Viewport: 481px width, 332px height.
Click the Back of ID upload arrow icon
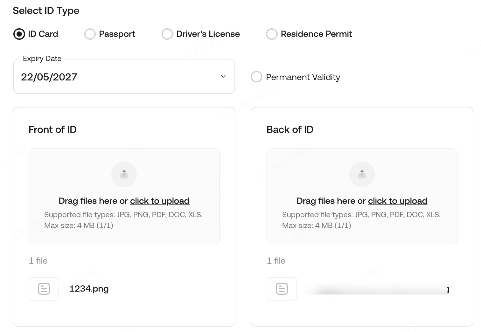[x=362, y=174]
